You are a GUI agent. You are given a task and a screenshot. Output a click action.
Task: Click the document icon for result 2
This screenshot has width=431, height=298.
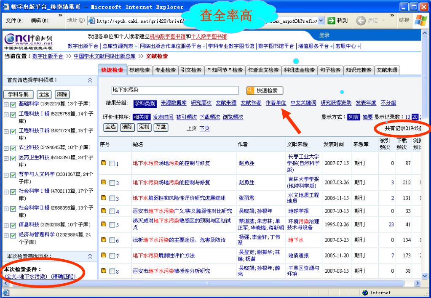click(104, 182)
